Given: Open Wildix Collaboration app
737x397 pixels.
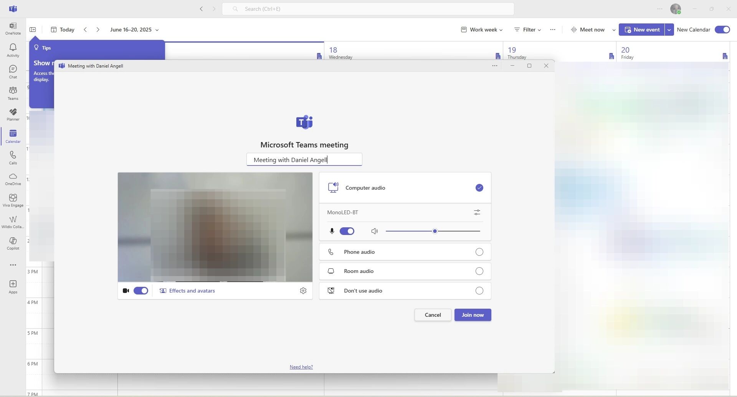Looking at the screenshot, I should (13, 222).
